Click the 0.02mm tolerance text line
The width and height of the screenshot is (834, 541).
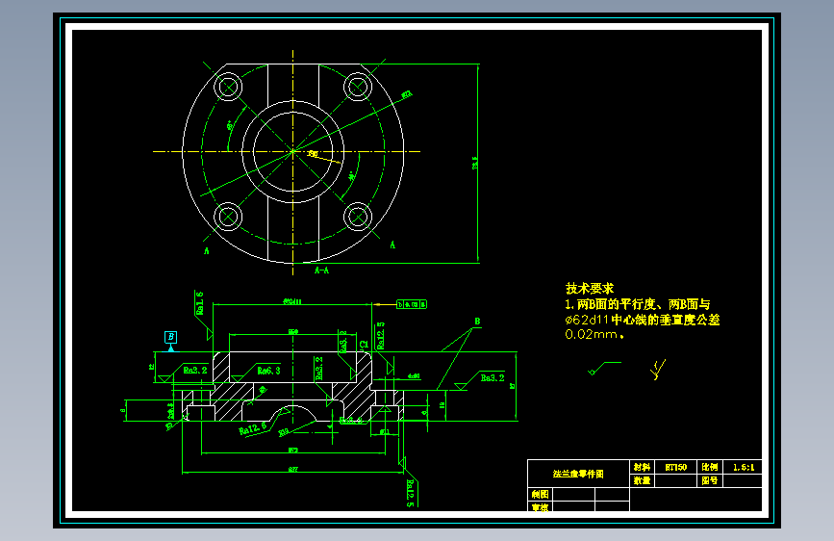(x=594, y=334)
